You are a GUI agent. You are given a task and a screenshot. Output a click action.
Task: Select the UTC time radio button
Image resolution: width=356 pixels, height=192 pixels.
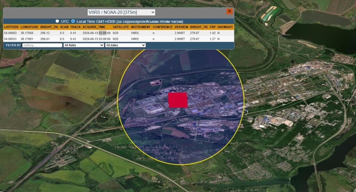point(57,21)
